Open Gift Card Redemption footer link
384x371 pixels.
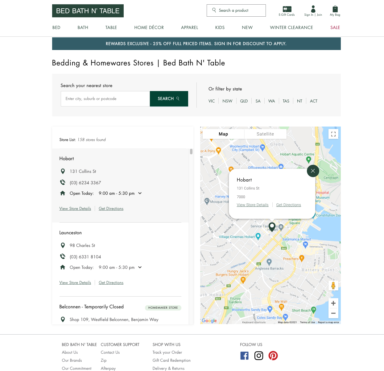point(171,361)
